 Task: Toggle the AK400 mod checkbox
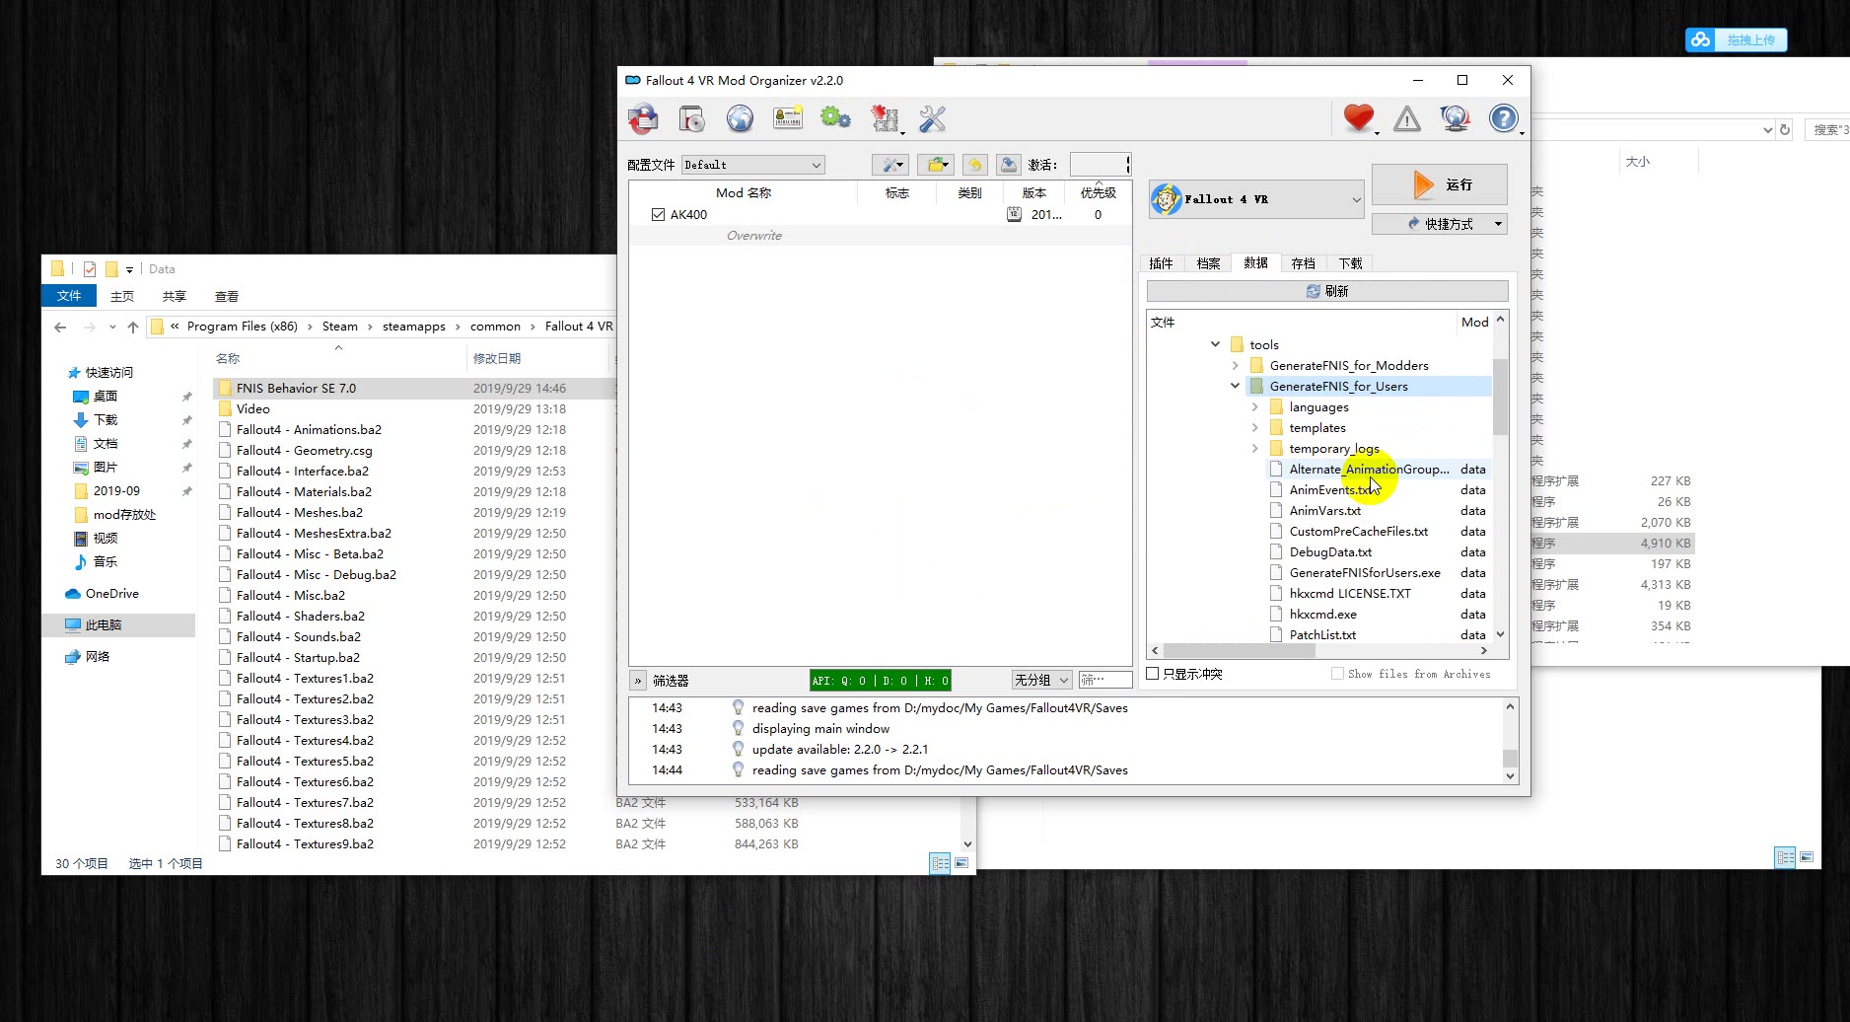(658, 214)
